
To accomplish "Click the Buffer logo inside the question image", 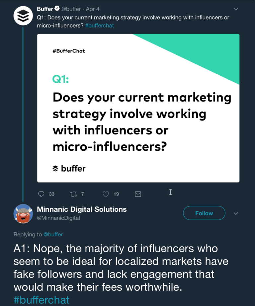I will tap(68, 168).
